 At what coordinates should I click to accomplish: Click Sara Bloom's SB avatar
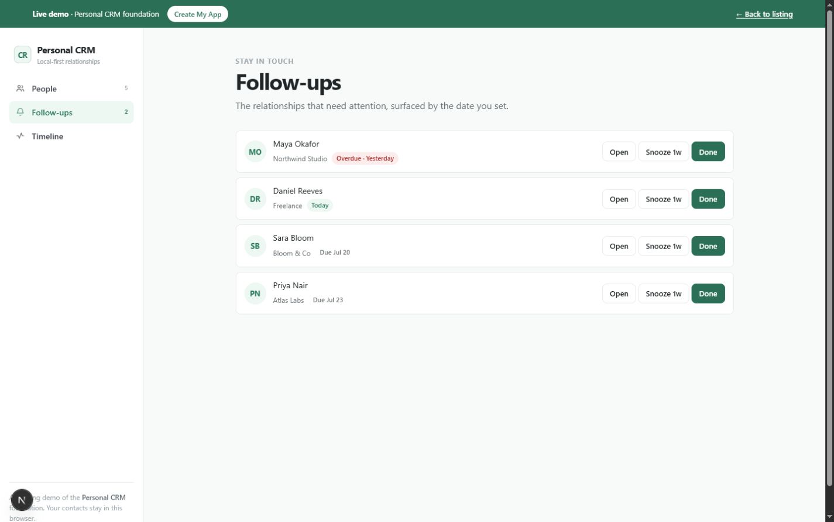point(255,246)
